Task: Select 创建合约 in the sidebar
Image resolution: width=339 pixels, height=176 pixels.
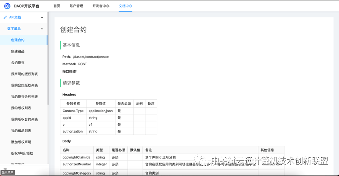Action: click(x=23, y=40)
